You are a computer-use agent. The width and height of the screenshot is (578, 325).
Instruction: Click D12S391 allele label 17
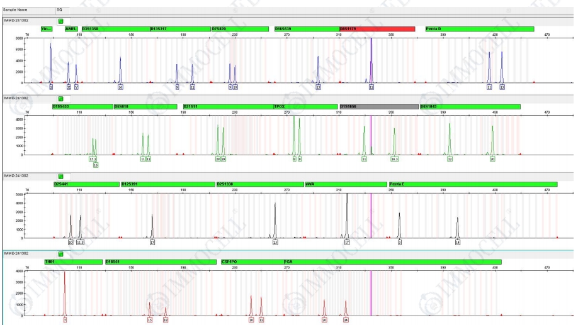tap(152, 243)
